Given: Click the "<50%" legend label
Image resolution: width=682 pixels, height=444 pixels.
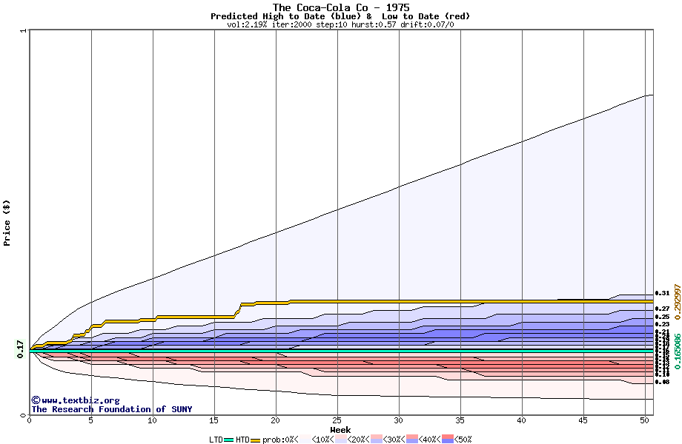Looking at the screenshot, I should [x=463, y=440].
